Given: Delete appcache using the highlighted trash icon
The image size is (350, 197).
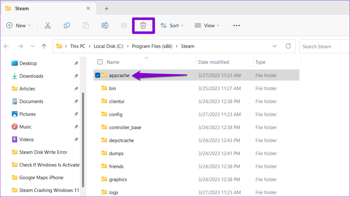Looking at the screenshot, I should pyautogui.click(x=143, y=25).
